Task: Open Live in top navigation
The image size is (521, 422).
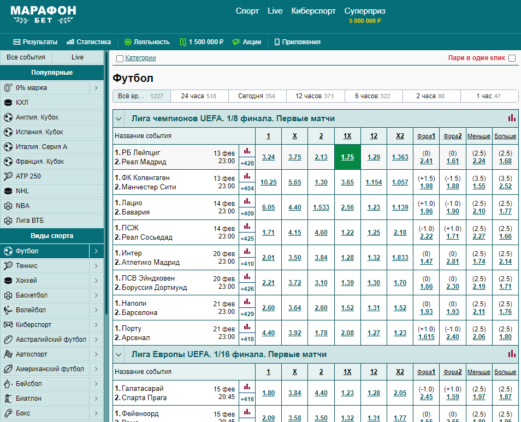Action: pos(275,11)
